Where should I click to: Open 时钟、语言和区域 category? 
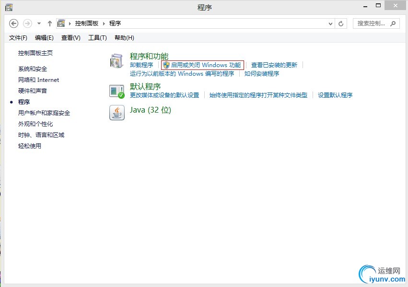[41, 135]
